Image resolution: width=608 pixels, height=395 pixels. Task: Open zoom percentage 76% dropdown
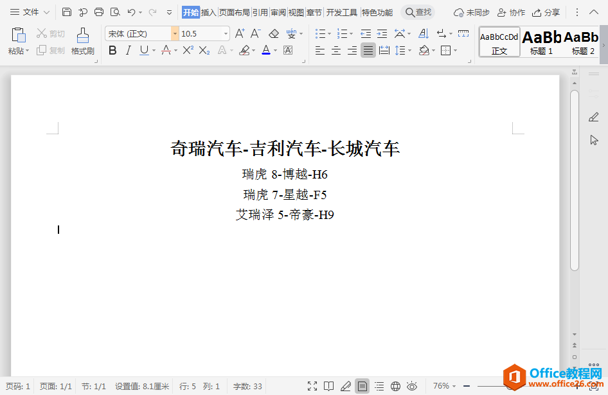pyautogui.click(x=444, y=386)
